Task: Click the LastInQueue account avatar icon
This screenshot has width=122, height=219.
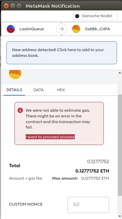Action: (11, 29)
